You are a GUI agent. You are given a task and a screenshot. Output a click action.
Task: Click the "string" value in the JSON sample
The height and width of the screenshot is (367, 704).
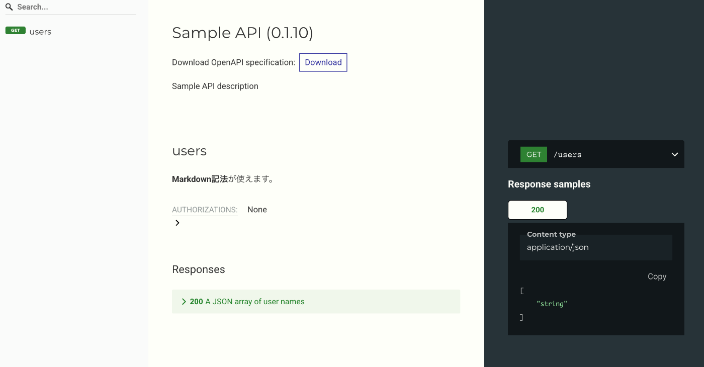552,304
